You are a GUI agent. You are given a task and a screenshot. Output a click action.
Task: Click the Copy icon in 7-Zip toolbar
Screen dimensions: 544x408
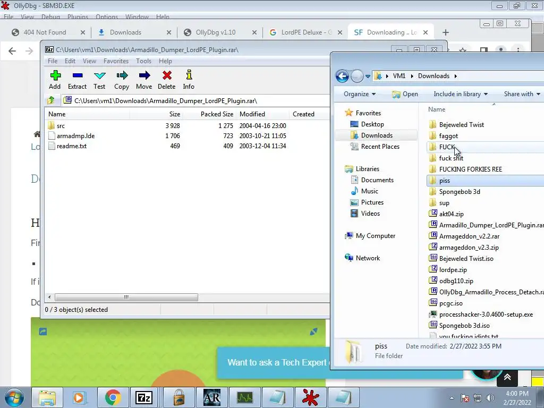pos(122,80)
